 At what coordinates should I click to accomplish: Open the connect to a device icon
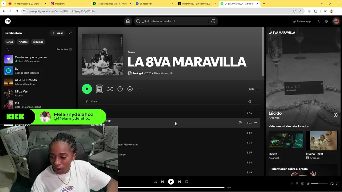[303, 184]
